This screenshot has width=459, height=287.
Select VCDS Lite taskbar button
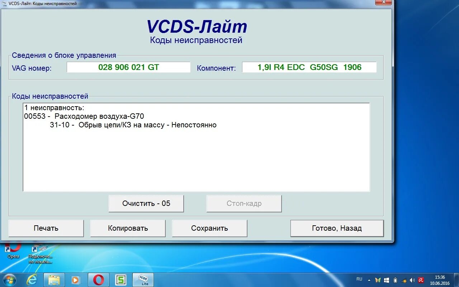pyautogui.click(x=143, y=280)
